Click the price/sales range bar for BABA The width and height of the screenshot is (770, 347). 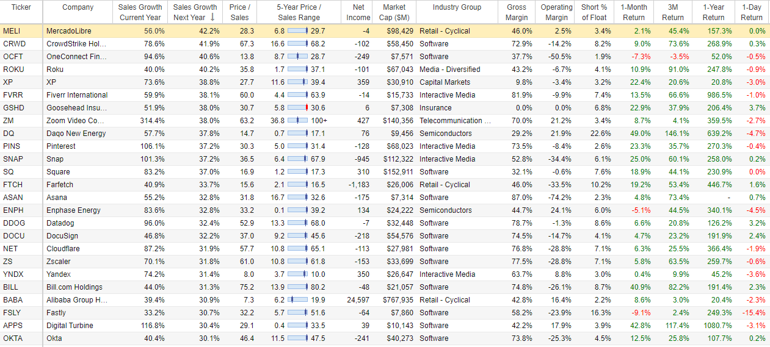point(297,300)
